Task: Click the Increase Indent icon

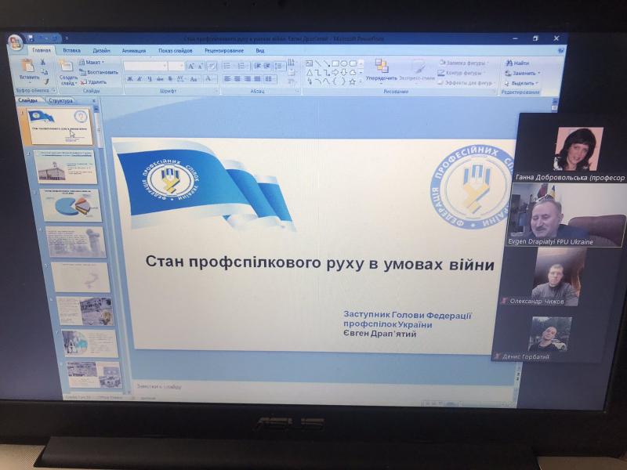Action: 266,66
